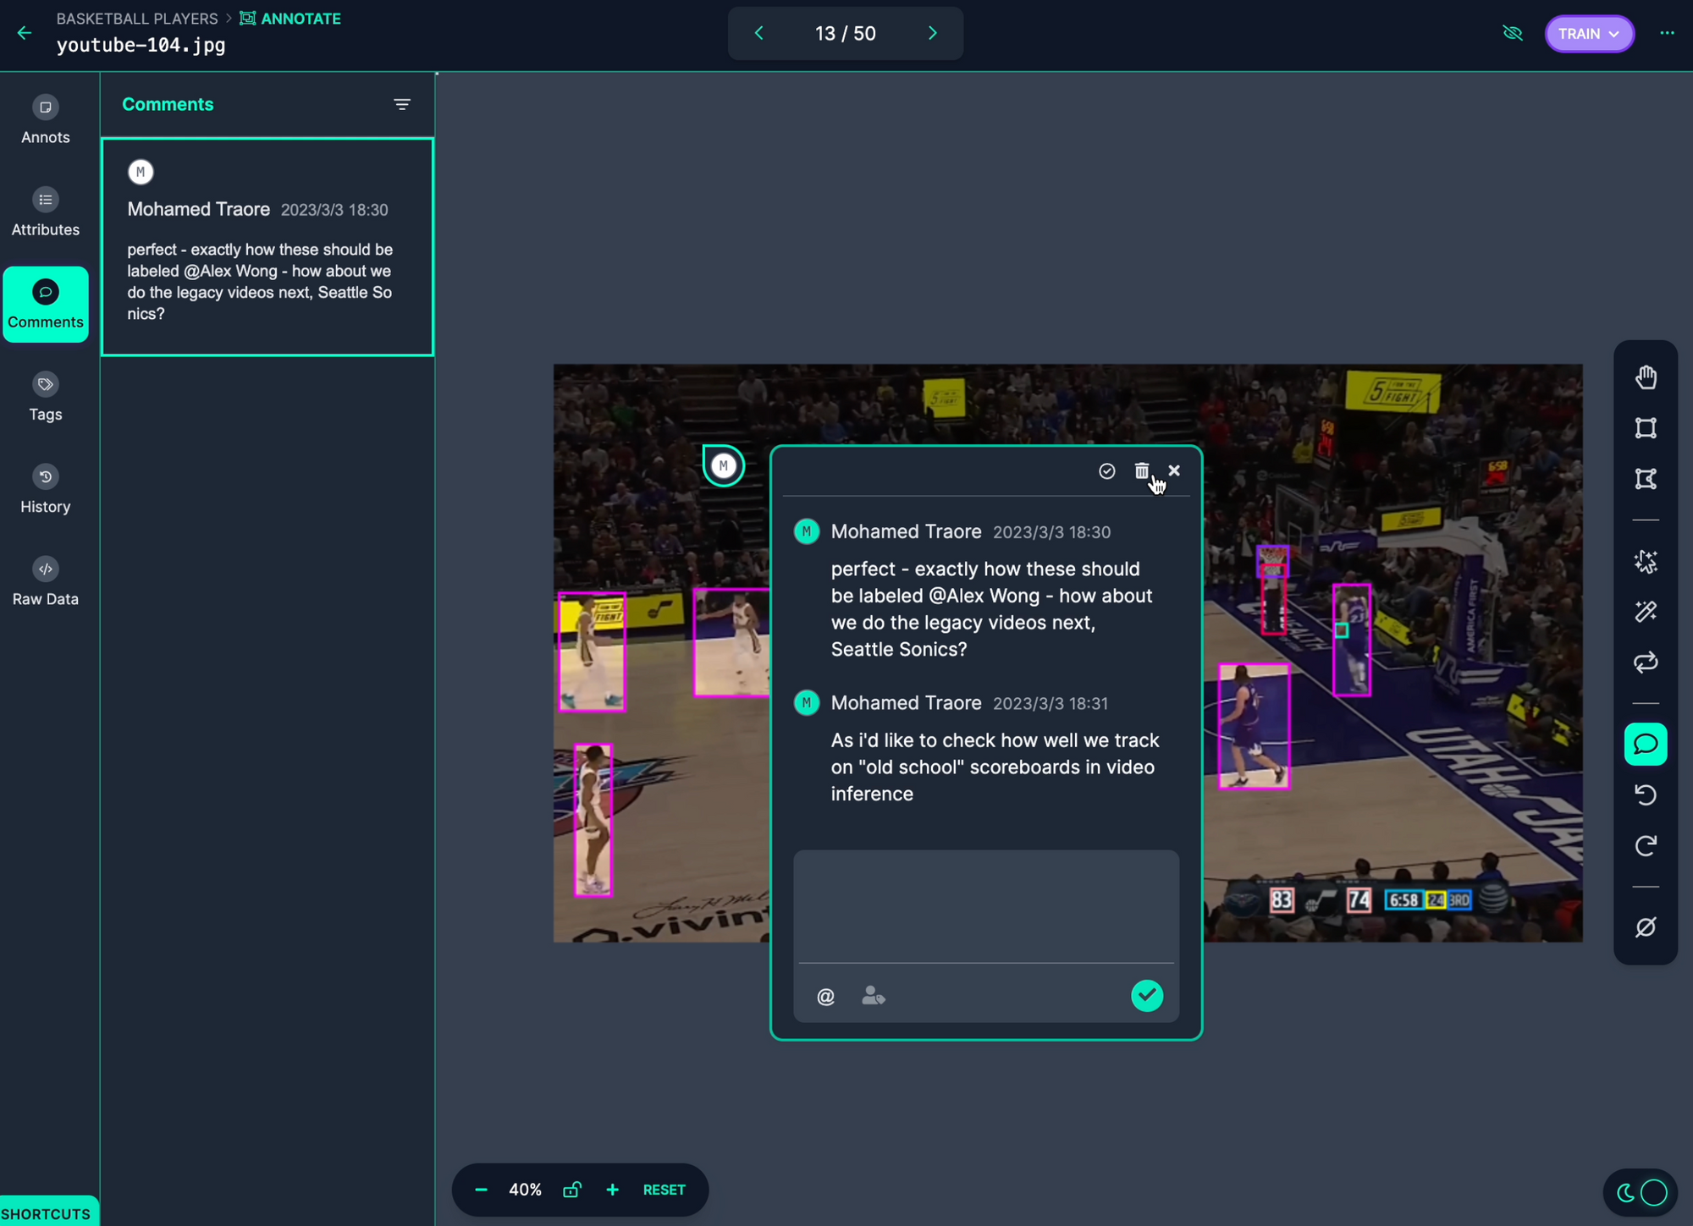
Task: Switch to the History tab
Action: click(46, 489)
